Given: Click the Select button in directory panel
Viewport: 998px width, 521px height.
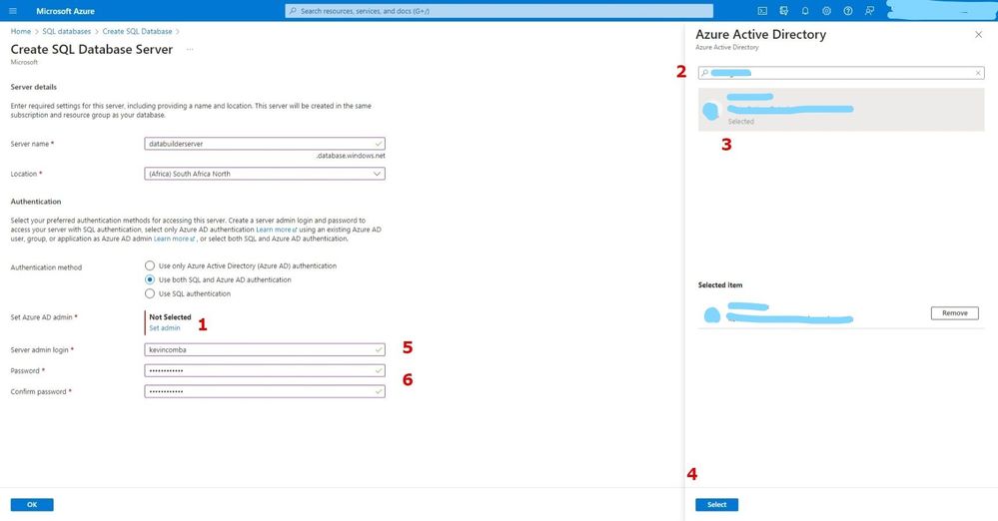Looking at the screenshot, I should coord(716,504).
